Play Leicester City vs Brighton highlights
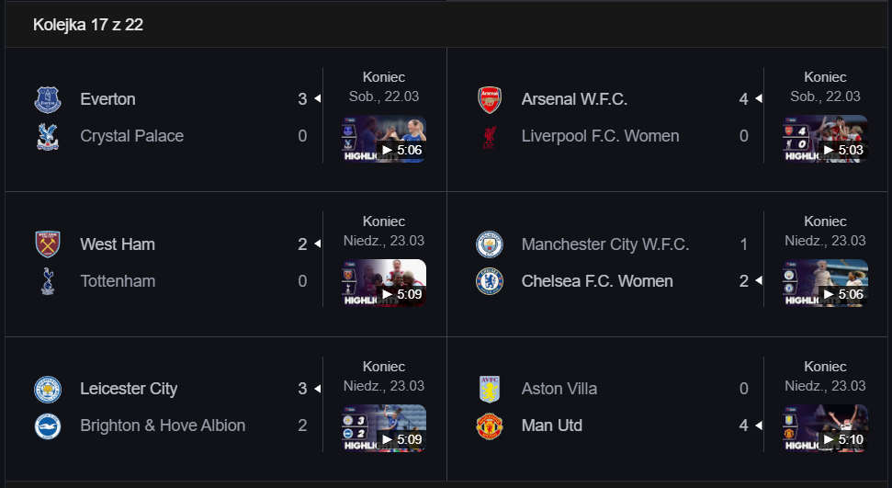The image size is (892, 488). tap(384, 428)
